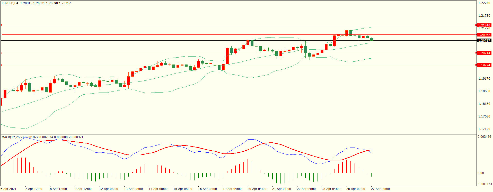The width and height of the screenshot is (493, 192).
Task: Click the 1.17630 price axis value
Action: (484, 116)
